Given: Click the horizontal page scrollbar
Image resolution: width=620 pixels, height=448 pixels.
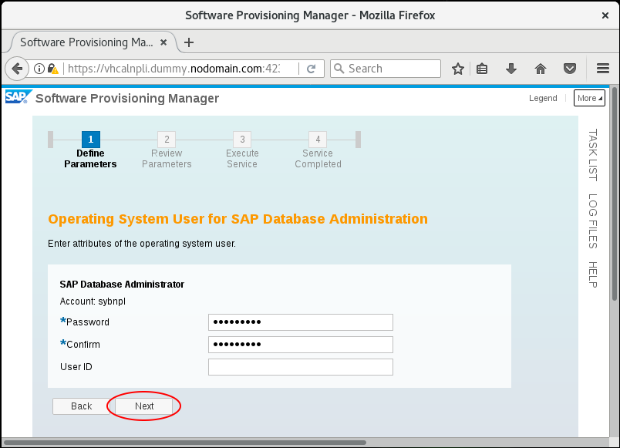Looking at the screenshot, I should pyautogui.click(x=184, y=443).
